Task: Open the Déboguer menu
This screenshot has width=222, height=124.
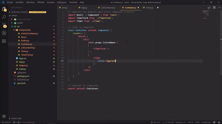Action: [62, 2]
